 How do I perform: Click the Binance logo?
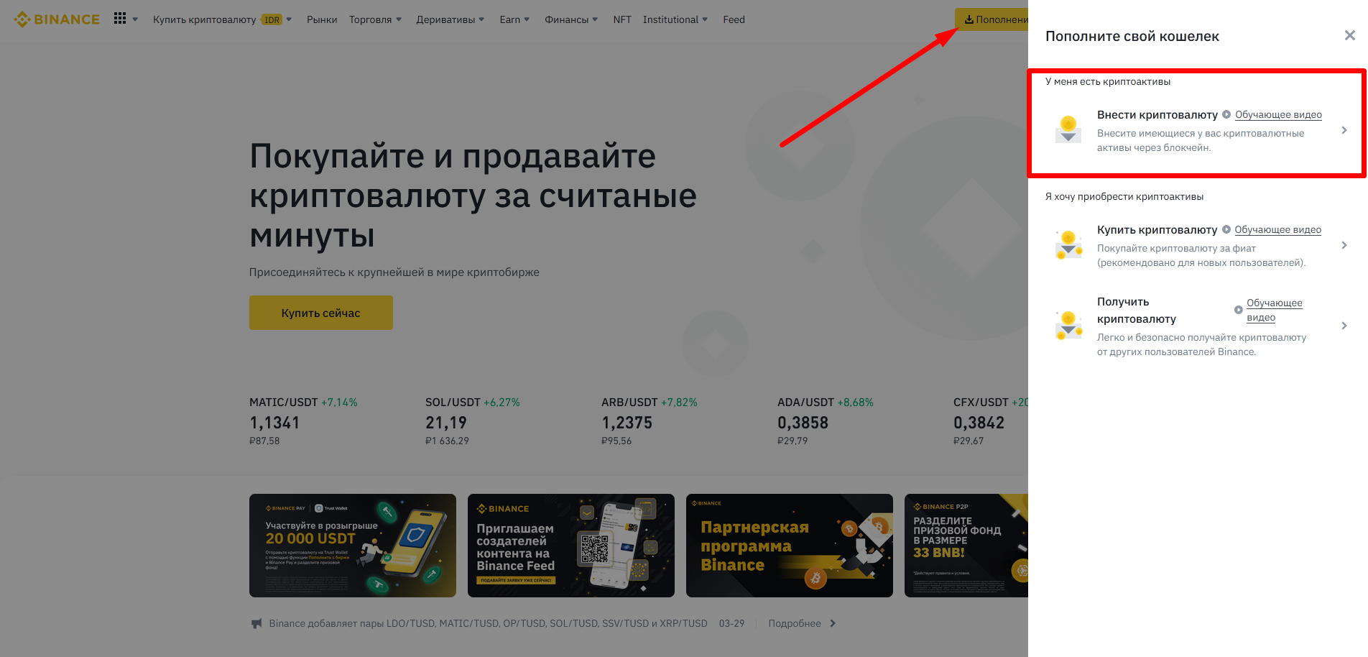[x=57, y=19]
